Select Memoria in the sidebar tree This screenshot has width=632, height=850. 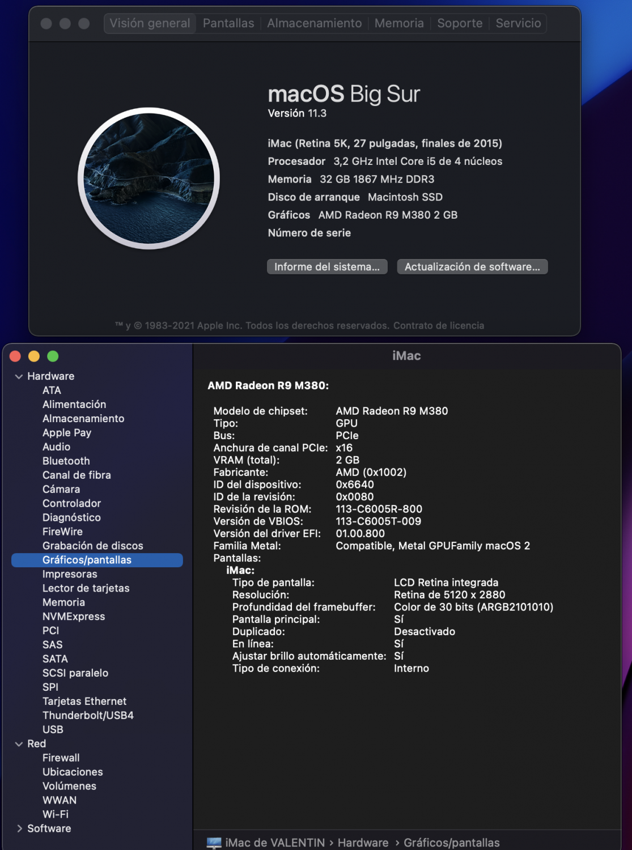pos(63,602)
